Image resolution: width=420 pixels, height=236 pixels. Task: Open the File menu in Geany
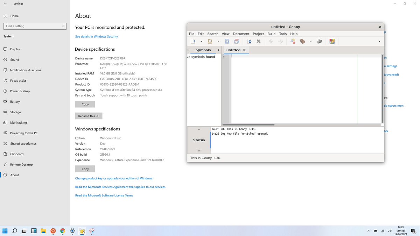coord(191,34)
